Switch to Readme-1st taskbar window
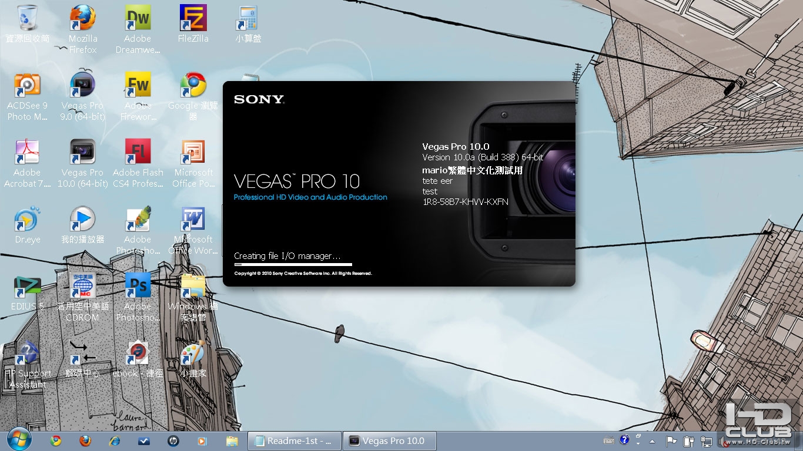Image resolution: width=803 pixels, height=451 pixels. pos(294,440)
